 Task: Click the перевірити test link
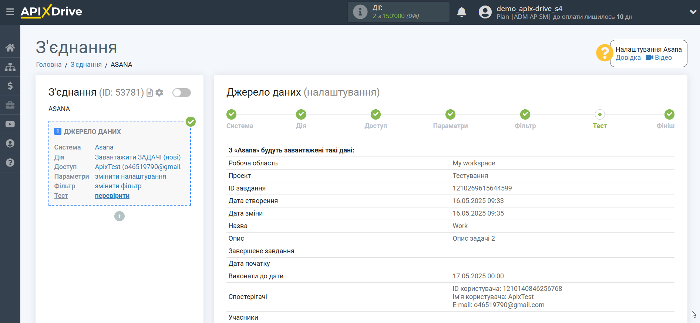click(112, 196)
